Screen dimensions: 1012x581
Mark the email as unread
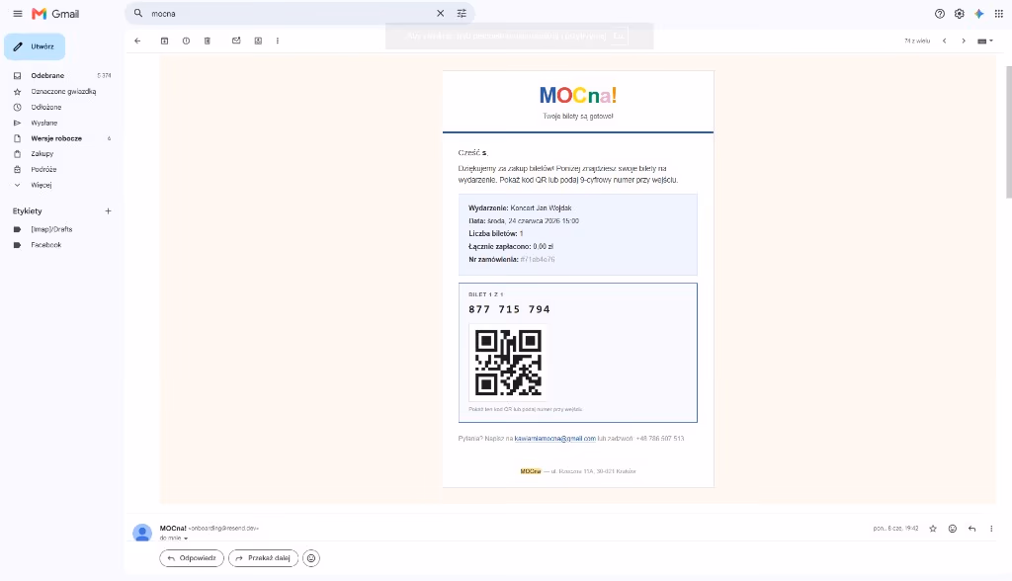pos(236,41)
